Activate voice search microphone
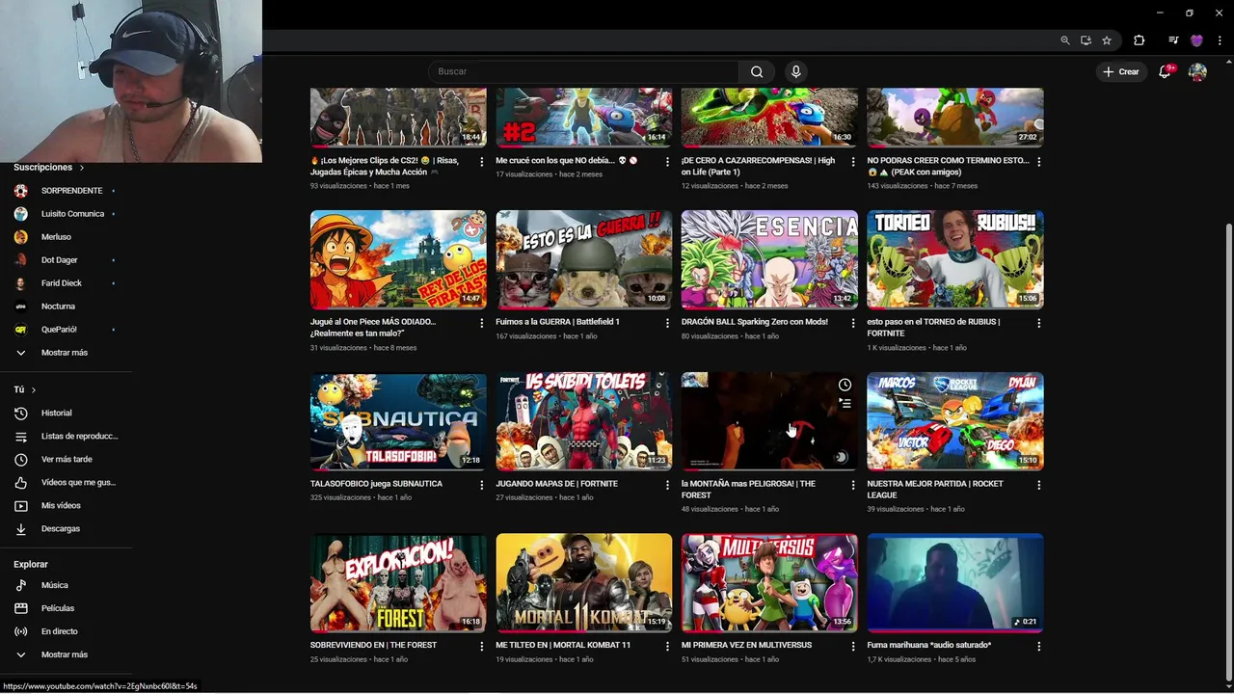The image size is (1234, 694). (795, 71)
